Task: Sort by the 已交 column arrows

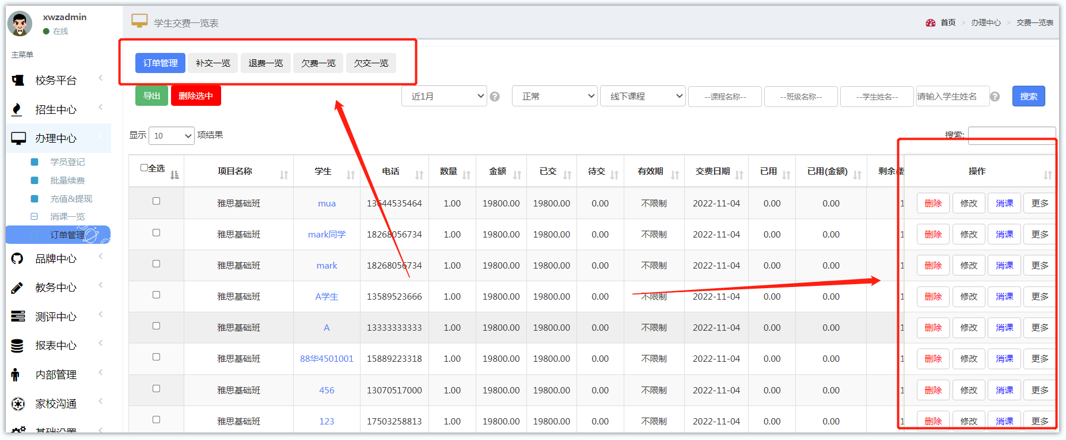Action: coord(567,175)
